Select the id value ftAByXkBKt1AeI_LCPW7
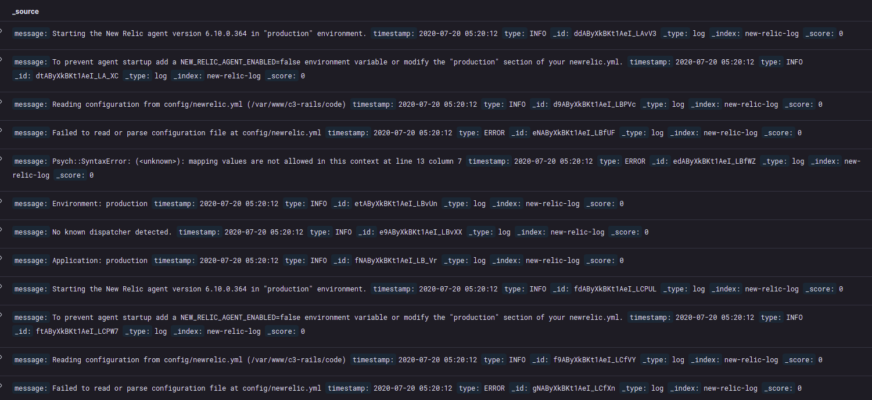The height and width of the screenshot is (400, 872). [x=77, y=331]
